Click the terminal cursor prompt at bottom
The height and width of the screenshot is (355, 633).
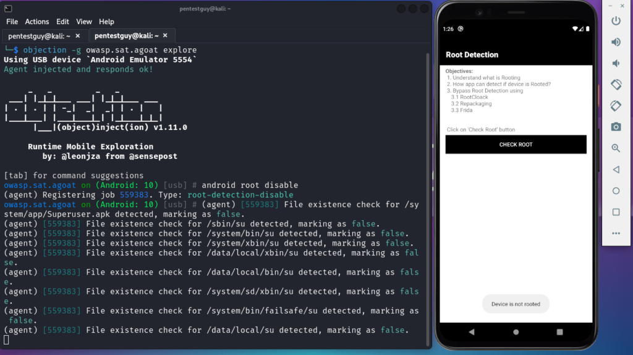click(x=6, y=340)
